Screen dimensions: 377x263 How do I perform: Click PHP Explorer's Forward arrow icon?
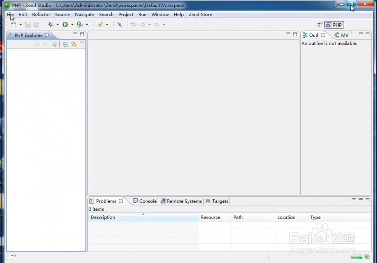(46, 44)
